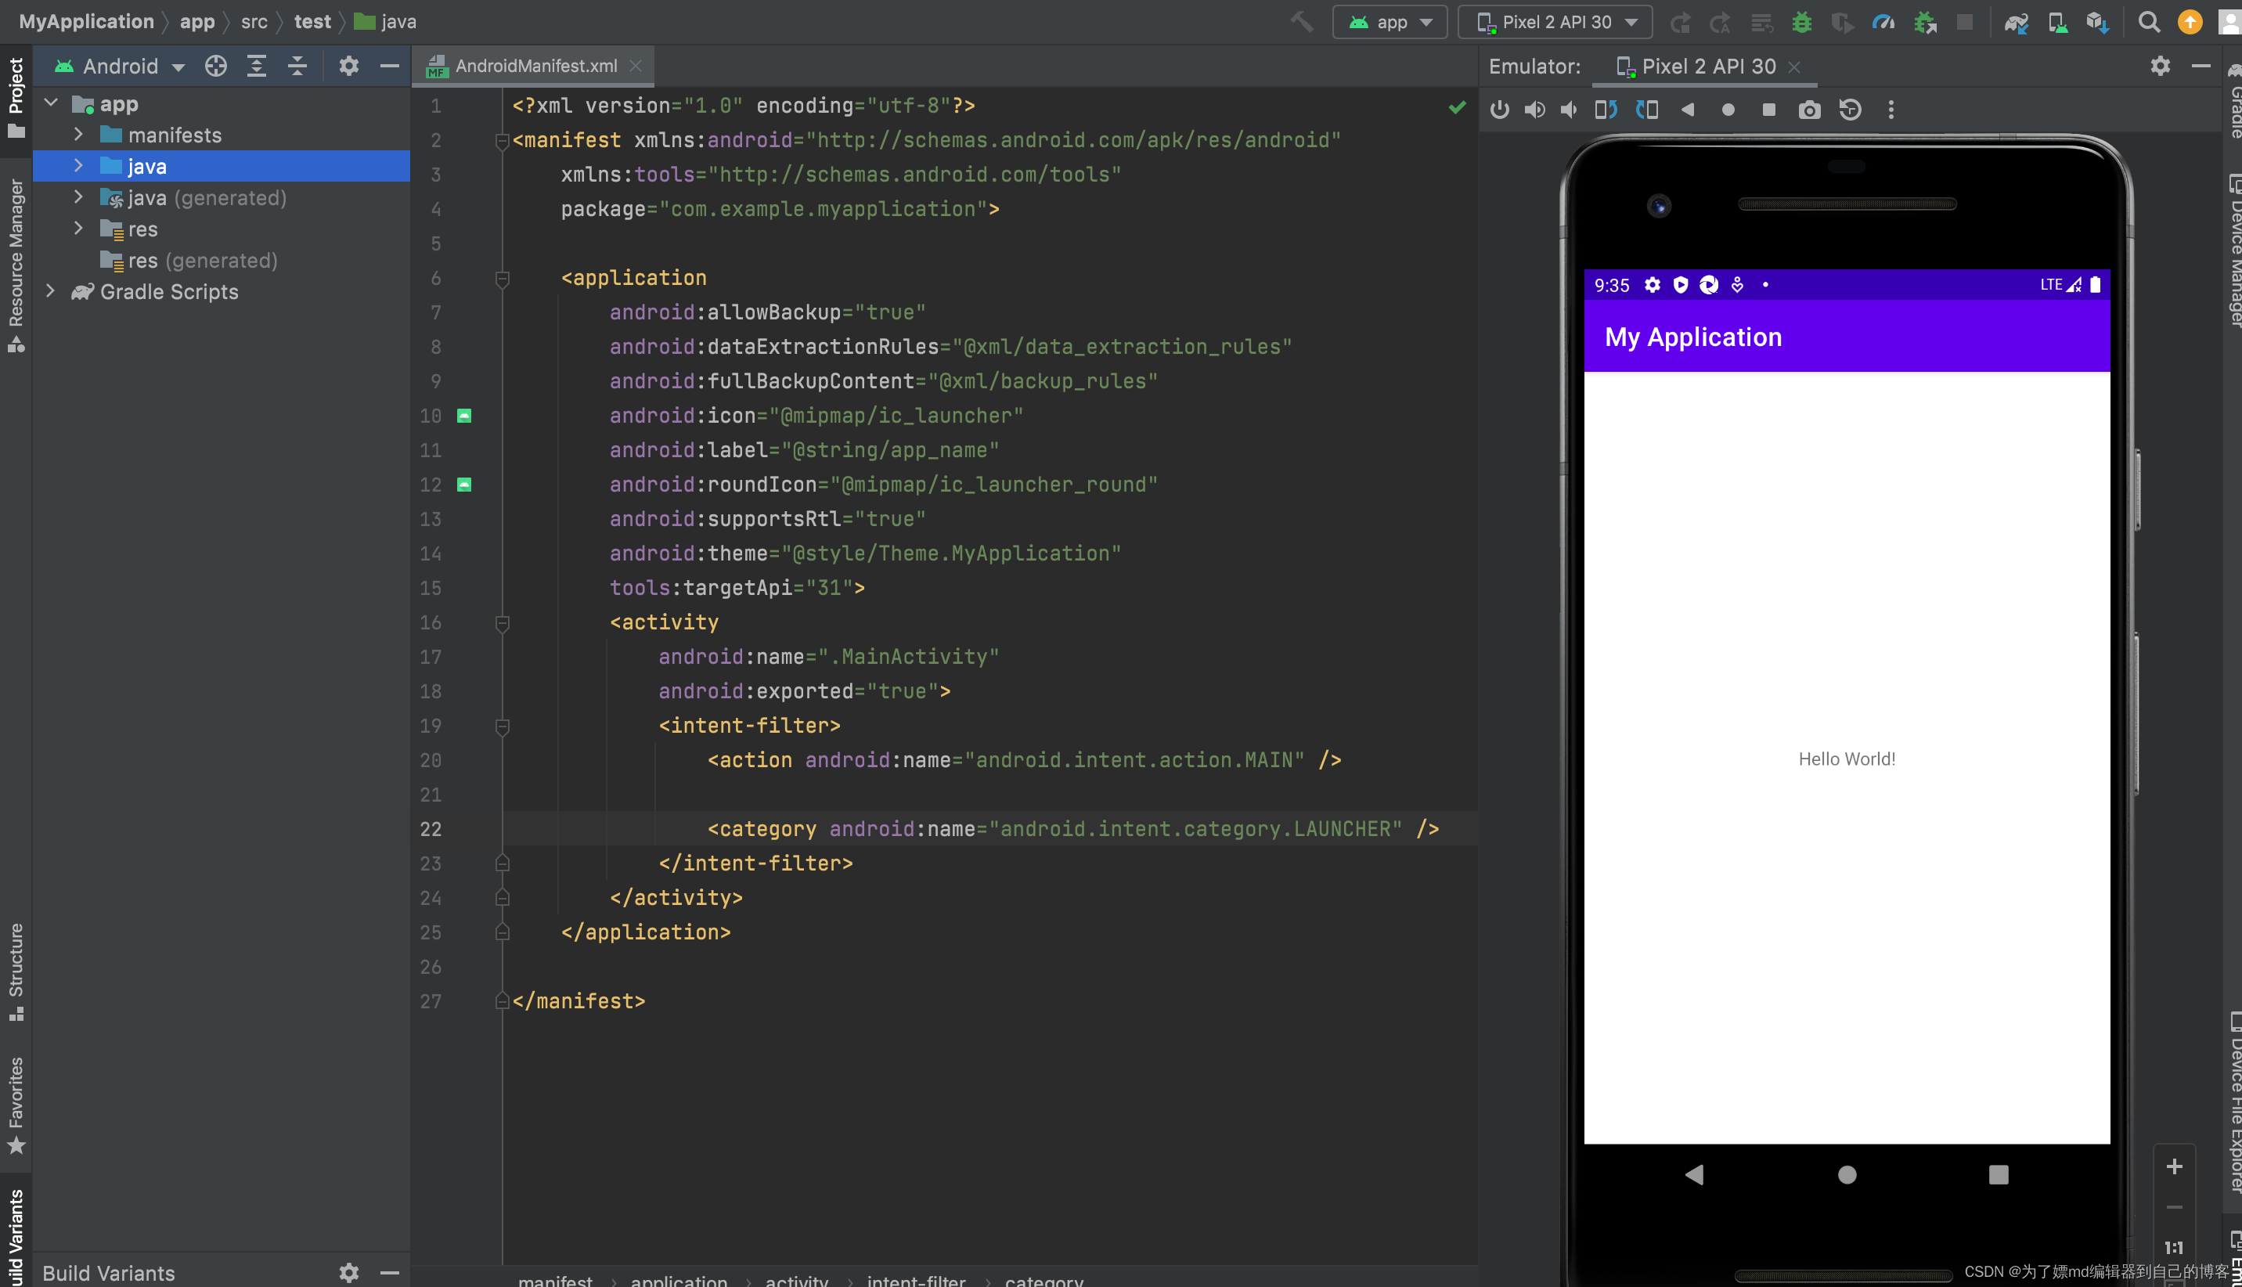Select the AndroidManifest.xml tab
The width and height of the screenshot is (2242, 1287).
coord(533,65)
